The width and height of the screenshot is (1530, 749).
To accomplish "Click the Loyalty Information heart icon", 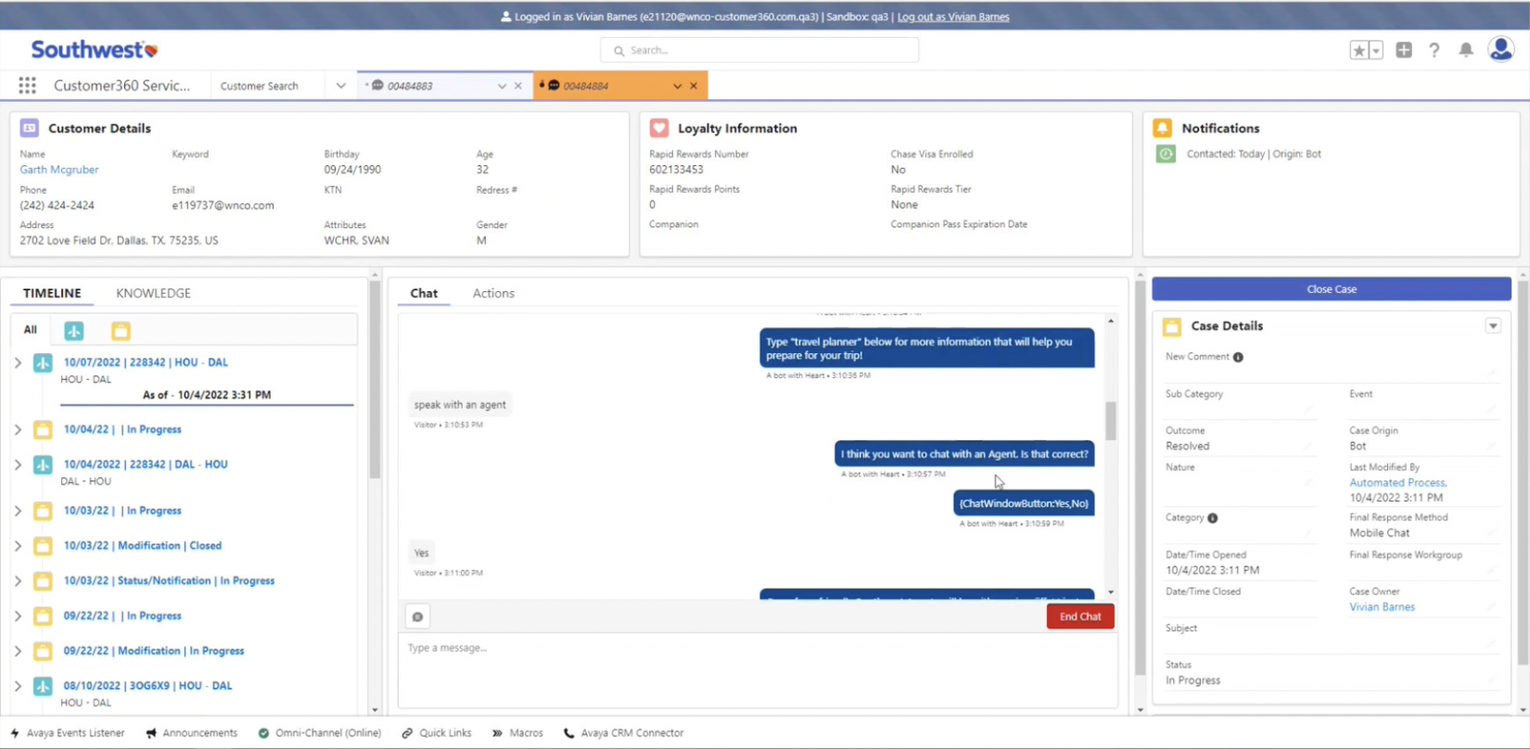I will pos(659,128).
